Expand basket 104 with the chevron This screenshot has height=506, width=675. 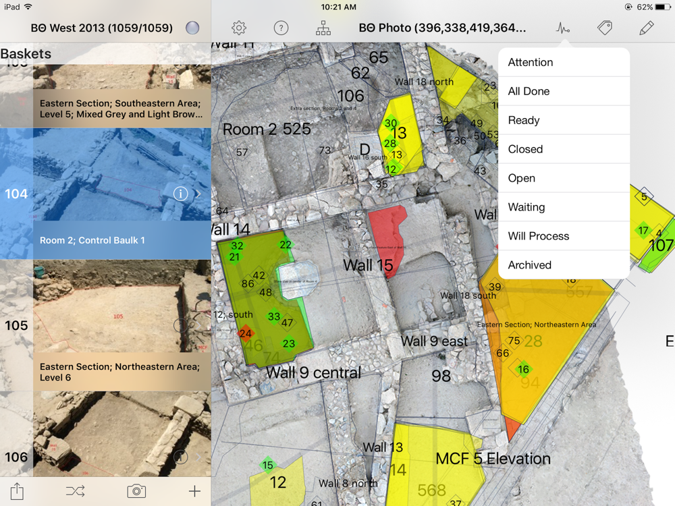pos(198,194)
